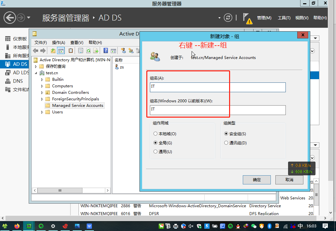This screenshot has height=231, width=336.
Task: Click the Up one level folder icon
Action: (53, 51)
